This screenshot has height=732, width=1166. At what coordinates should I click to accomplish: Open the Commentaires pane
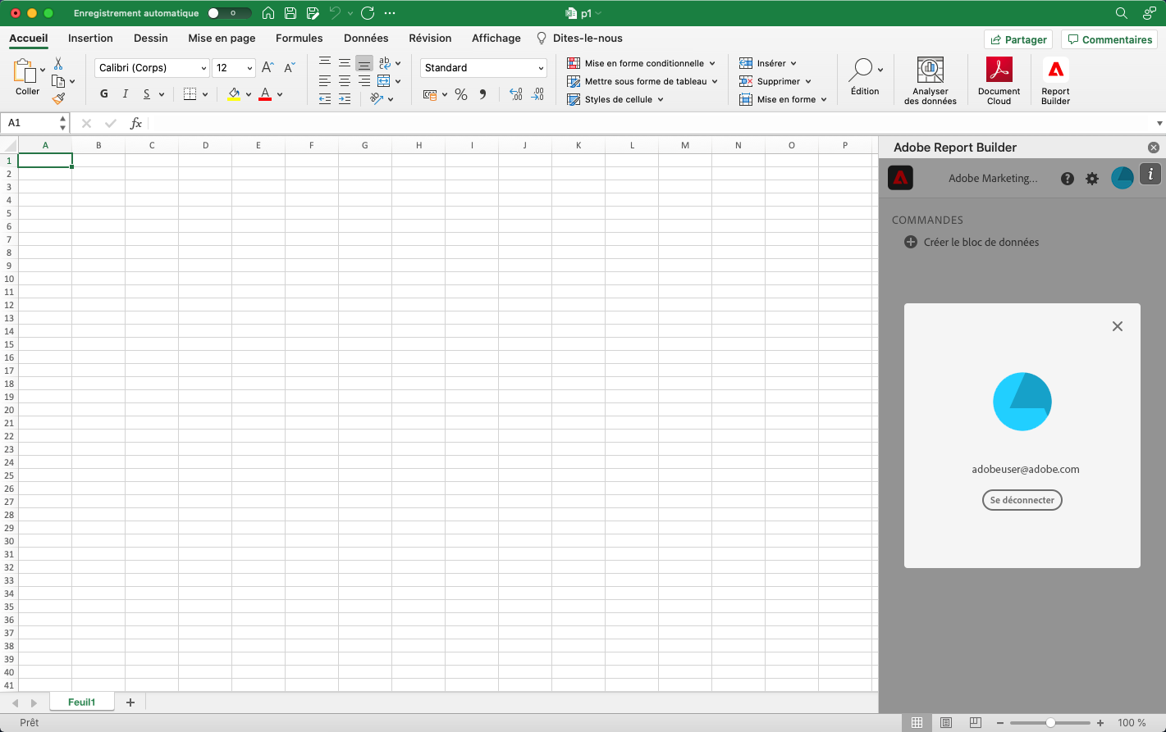pyautogui.click(x=1109, y=39)
